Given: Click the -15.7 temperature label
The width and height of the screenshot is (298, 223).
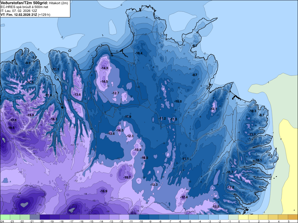Looking at the screenshot, I should point(127,177).
